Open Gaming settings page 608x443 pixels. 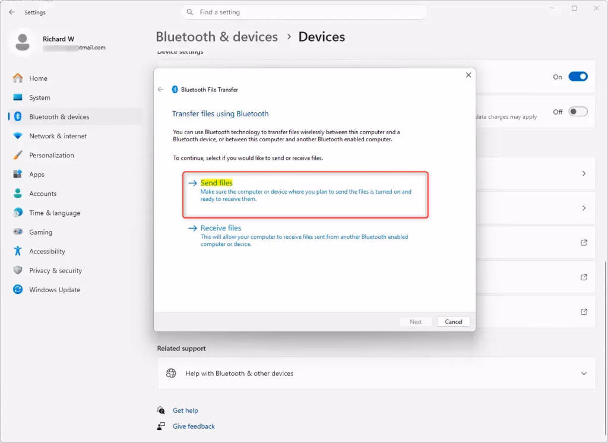(75, 232)
